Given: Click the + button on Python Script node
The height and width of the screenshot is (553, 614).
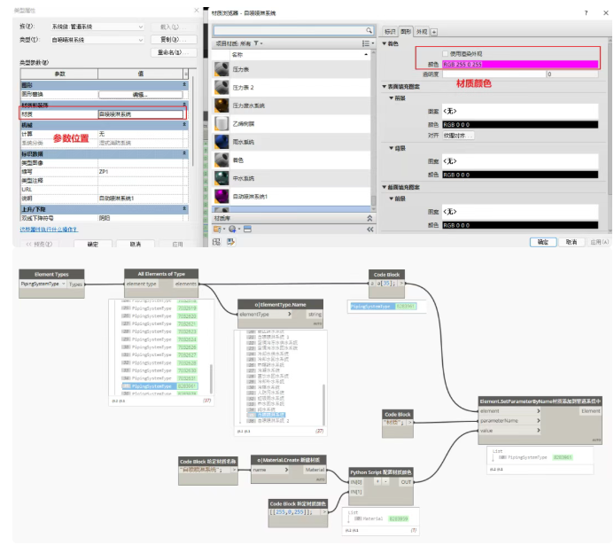Looking at the screenshot, I should [x=377, y=482].
